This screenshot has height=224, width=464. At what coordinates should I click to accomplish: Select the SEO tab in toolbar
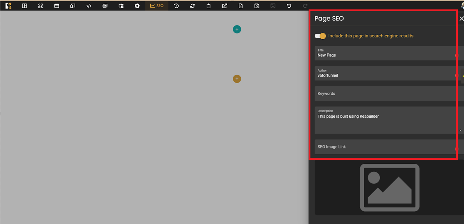157,6
